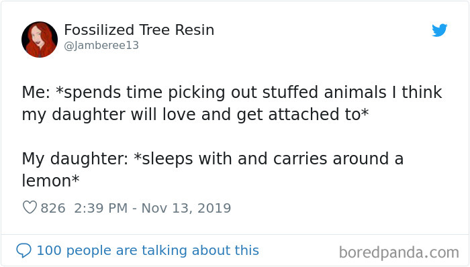
Task: Click the 'My daughter' tweet paragraph
Action: tap(213, 170)
